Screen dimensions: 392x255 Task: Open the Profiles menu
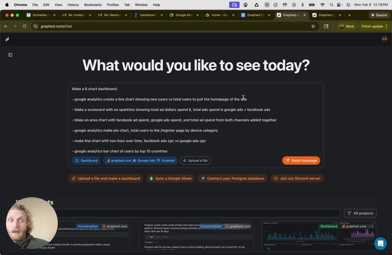tap(113, 5)
